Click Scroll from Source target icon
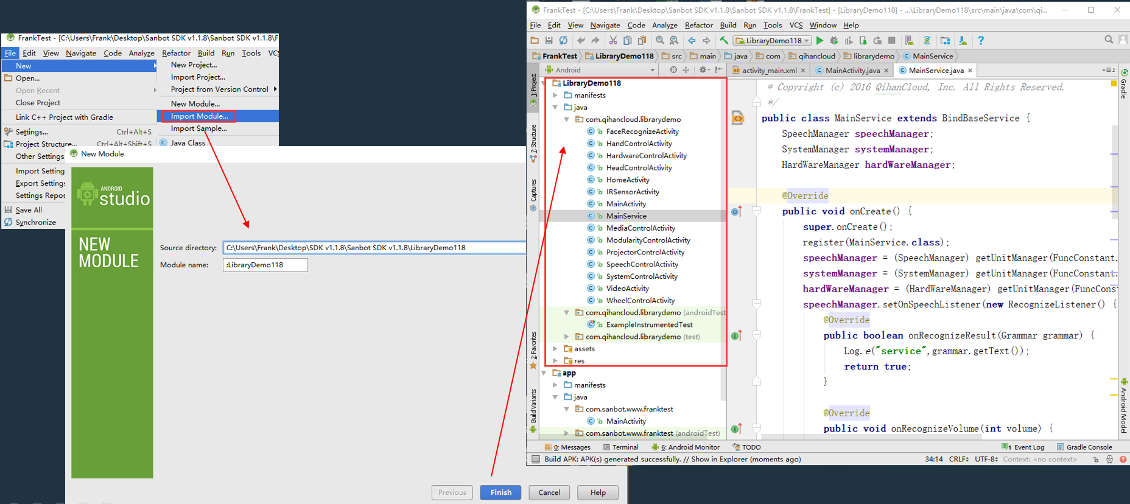The image size is (1130, 504). 673,70
